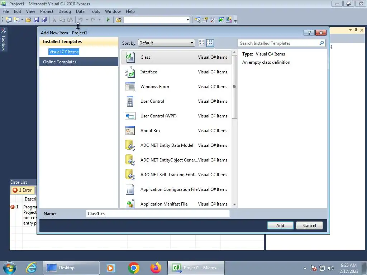Expand the Online Templates section

point(79,62)
